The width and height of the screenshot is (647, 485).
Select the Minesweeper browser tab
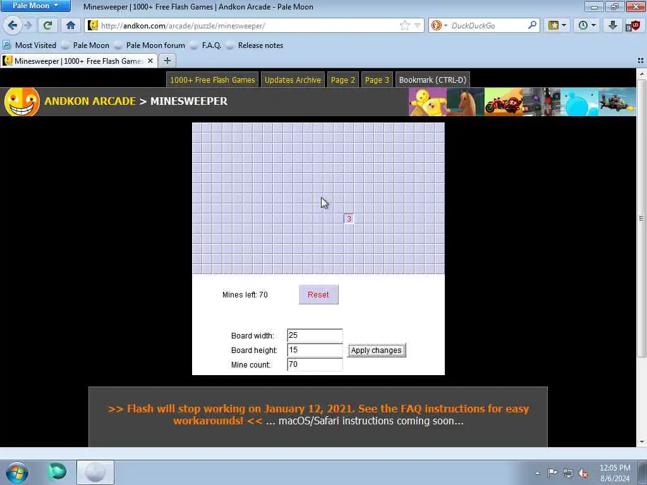pos(78,61)
